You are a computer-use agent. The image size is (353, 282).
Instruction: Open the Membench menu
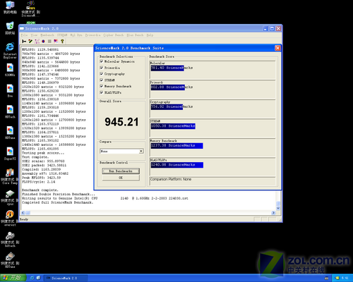[47, 35]
